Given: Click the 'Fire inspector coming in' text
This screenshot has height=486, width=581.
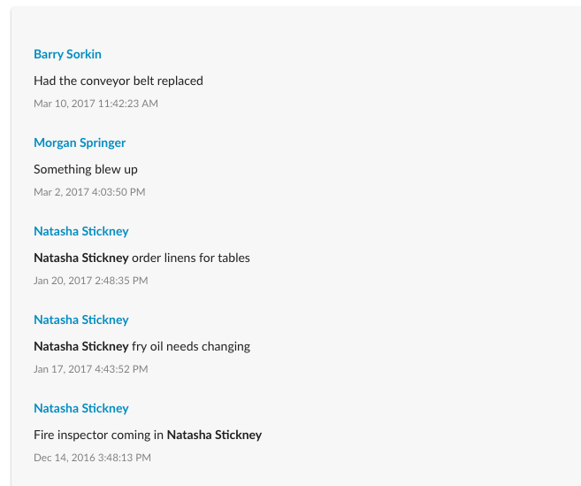Looking at the screenshot, I should (x=98, y=435).
